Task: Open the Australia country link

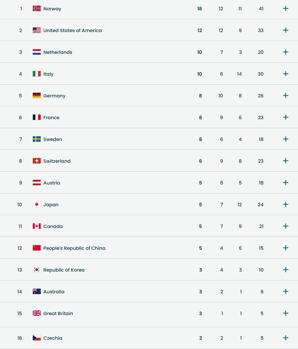Action: point(54,292)
